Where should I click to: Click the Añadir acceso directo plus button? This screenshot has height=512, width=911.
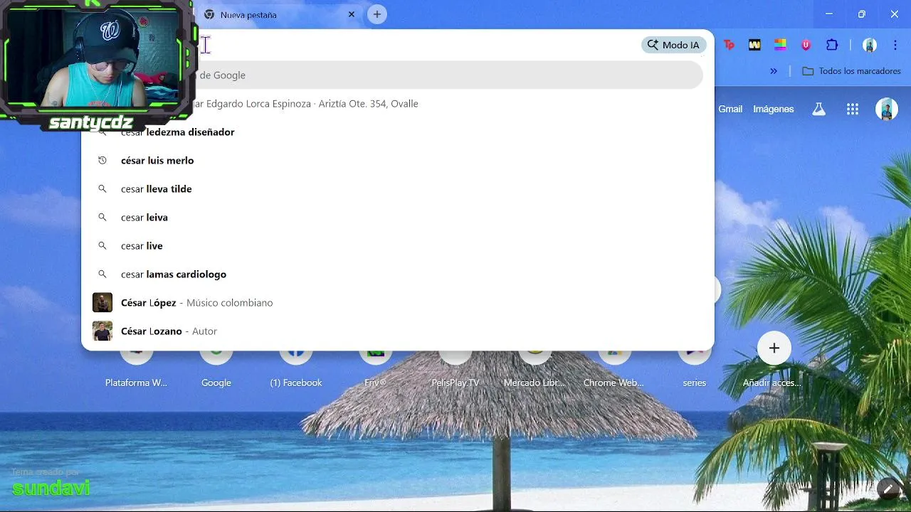(774, 348)
